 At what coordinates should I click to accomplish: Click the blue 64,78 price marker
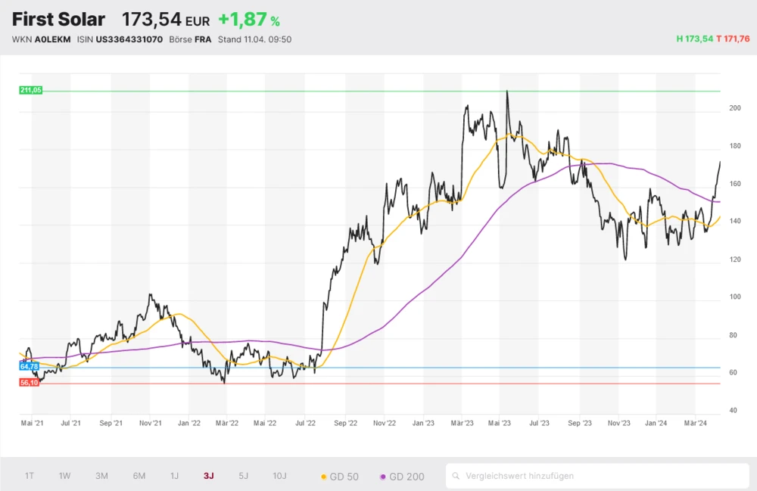(29, 366)
